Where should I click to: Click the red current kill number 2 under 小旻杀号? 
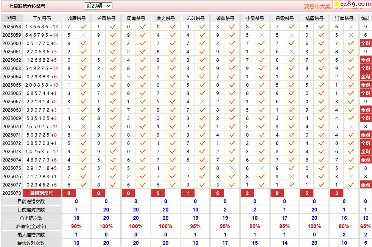point(247,193)
